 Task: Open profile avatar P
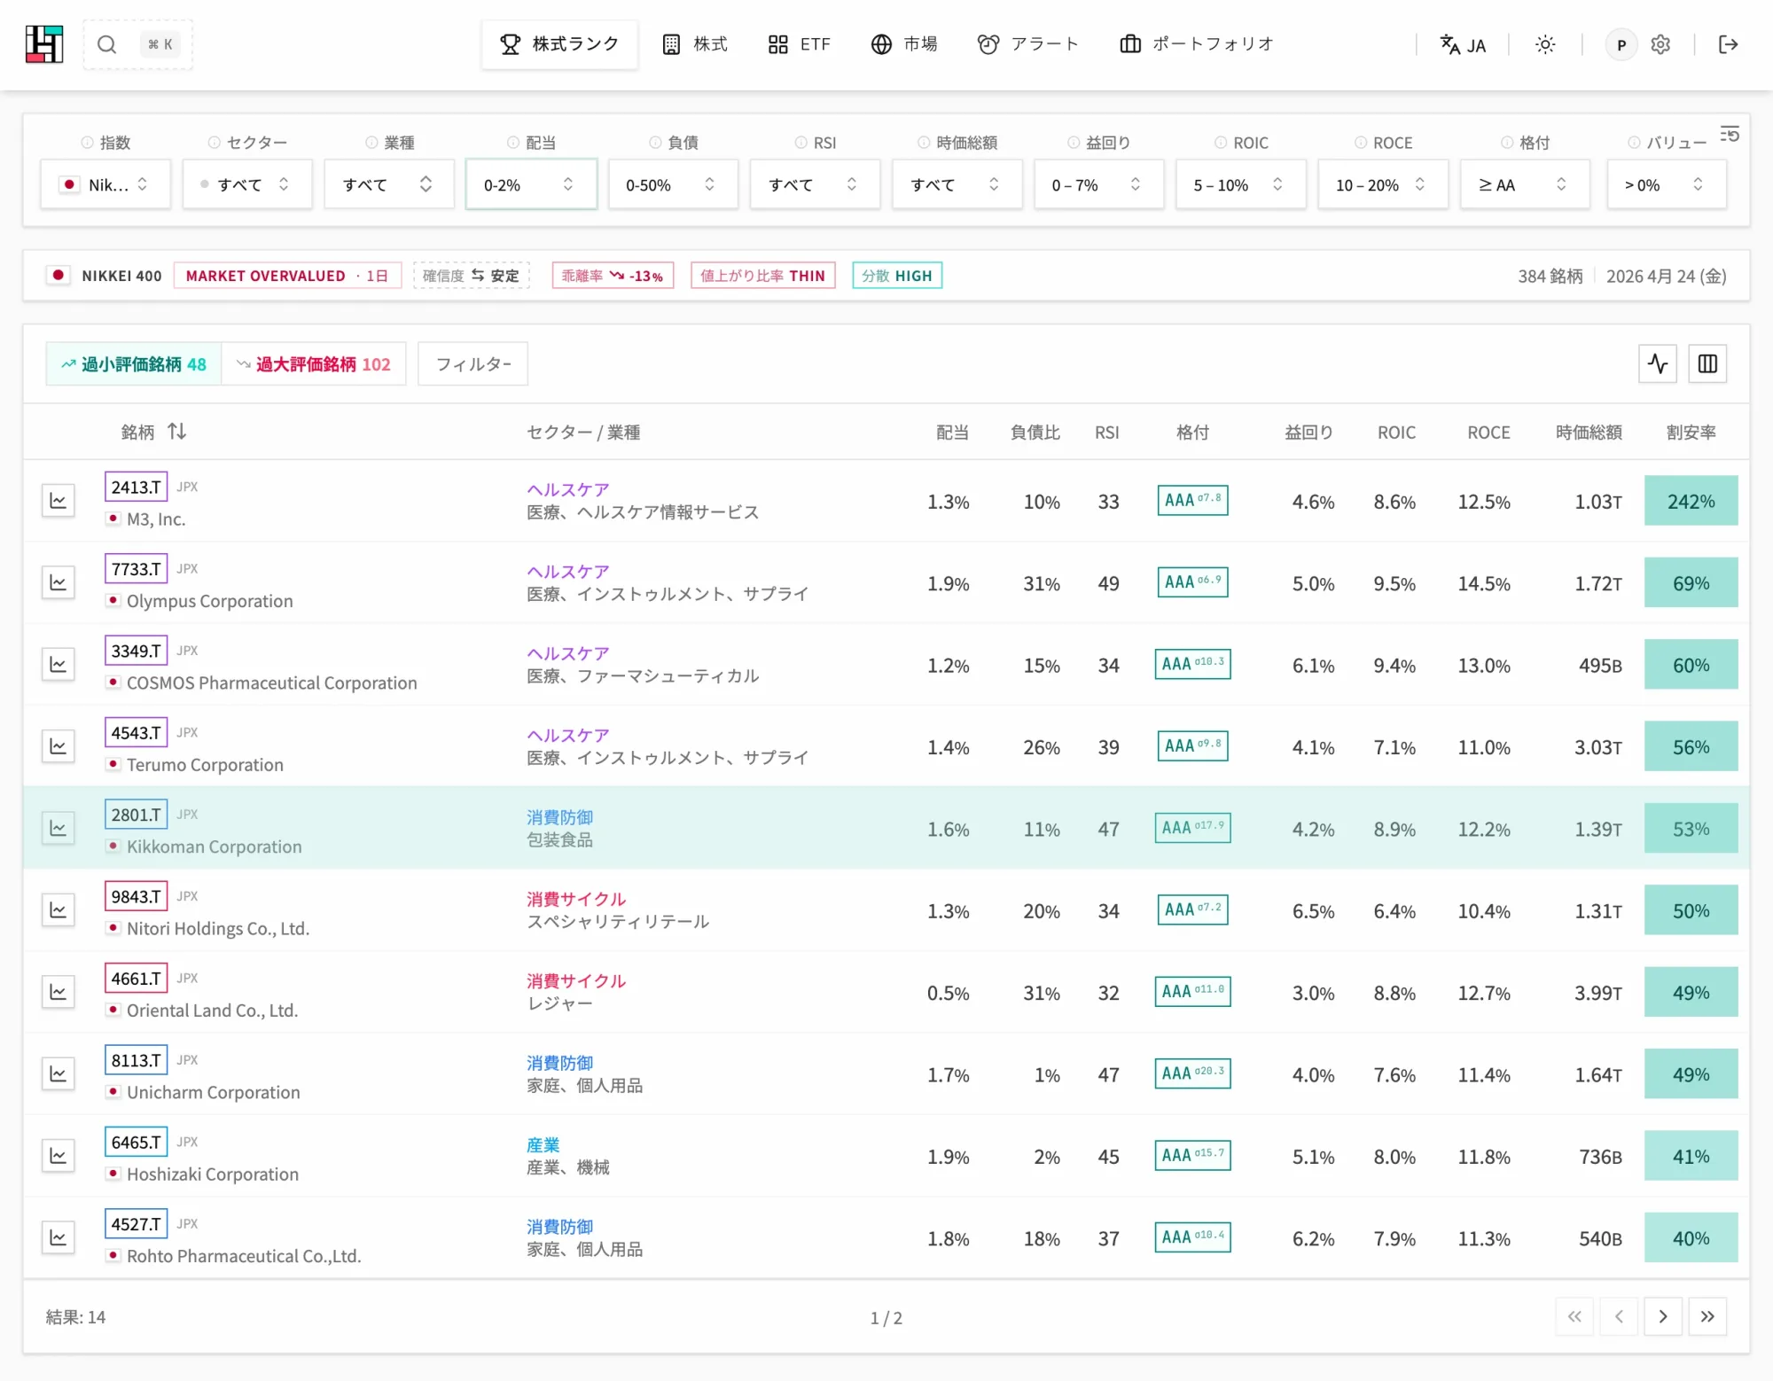click(x=1621, y=44)
